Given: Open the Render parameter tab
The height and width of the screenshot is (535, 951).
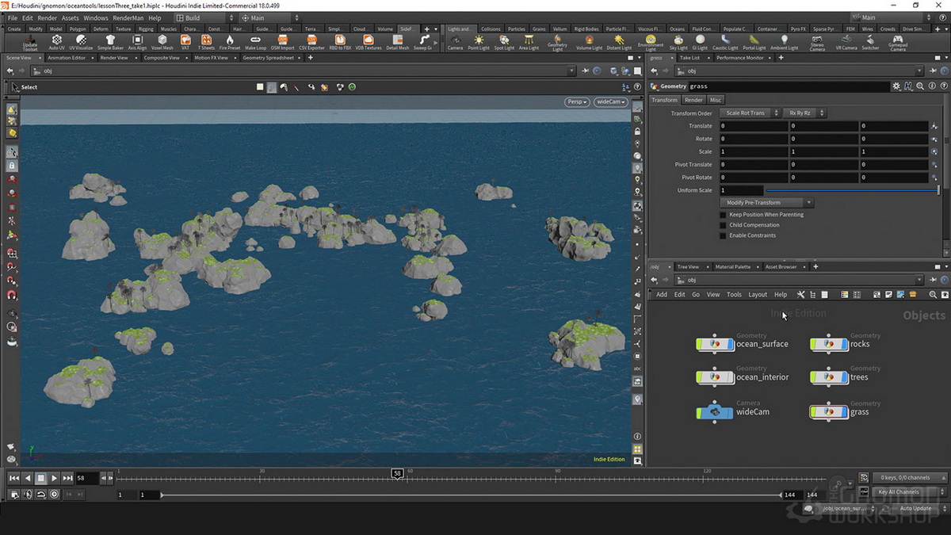Looking at the screenshot, I should pos(693,100).
